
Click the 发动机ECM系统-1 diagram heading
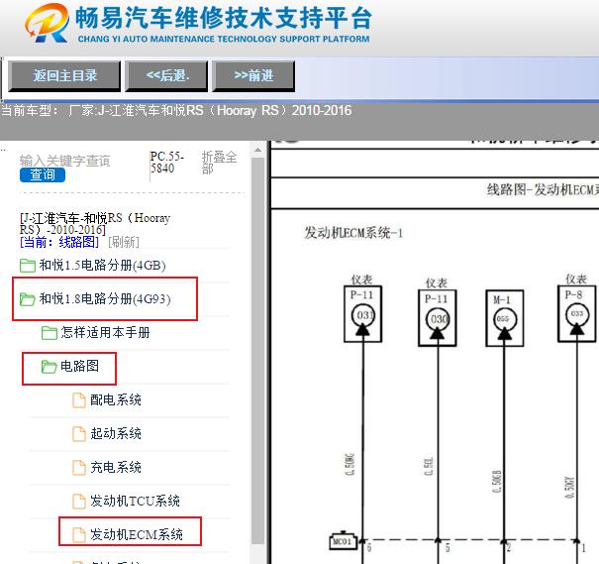353,233
